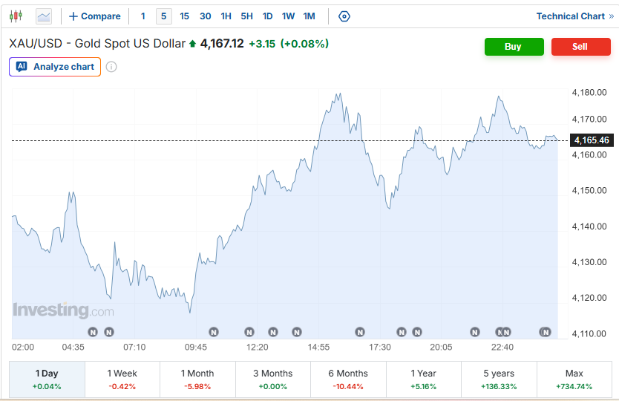Viewport: 619px width, 401px height.
Task: Switch to candlestick chart type
Action: tap(16, 16)
